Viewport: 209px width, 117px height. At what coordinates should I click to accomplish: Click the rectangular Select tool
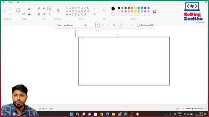pos(18,10)
